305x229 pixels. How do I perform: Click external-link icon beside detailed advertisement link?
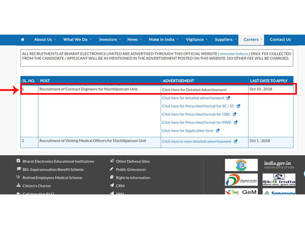(x=228, y=98)
